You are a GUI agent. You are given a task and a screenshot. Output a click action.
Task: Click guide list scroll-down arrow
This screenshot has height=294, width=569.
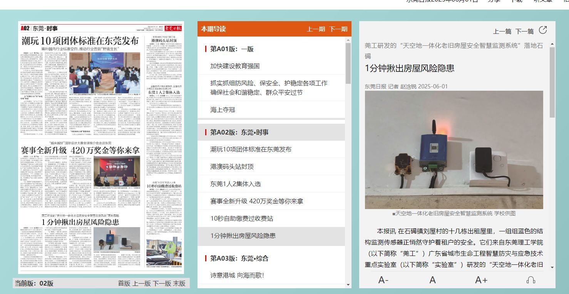click(348, 284)
